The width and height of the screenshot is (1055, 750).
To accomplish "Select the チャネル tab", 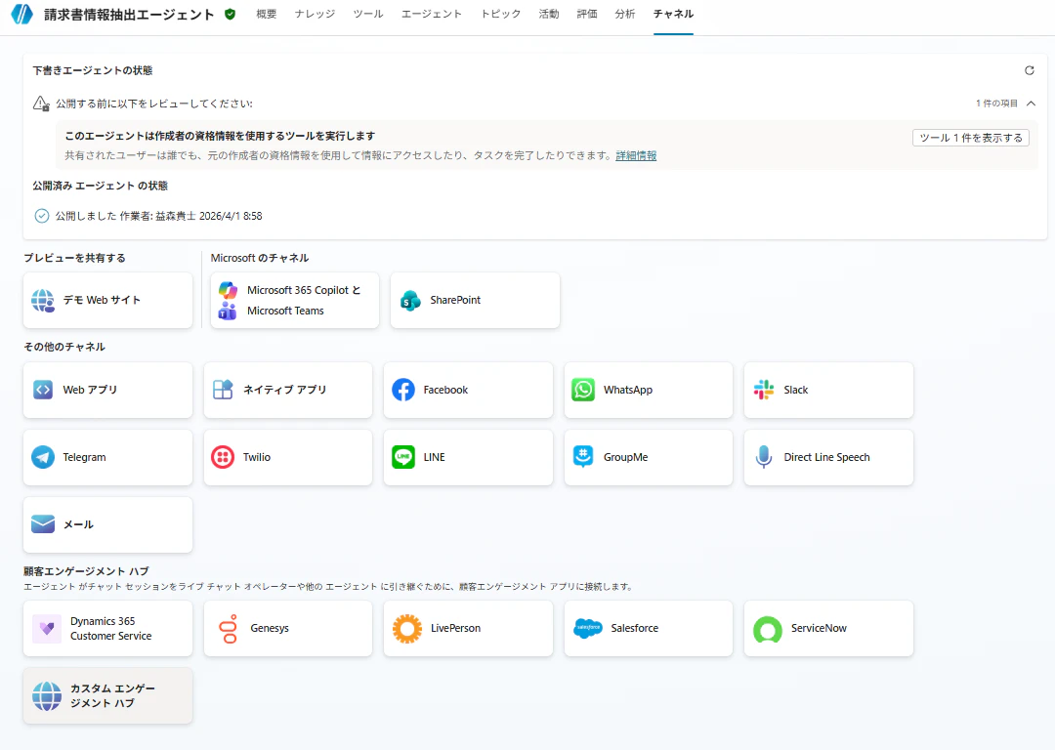I will [673, 14].
